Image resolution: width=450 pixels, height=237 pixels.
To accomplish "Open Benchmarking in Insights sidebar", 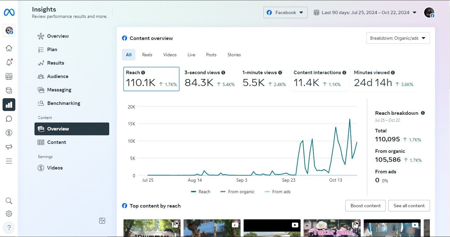I will (x=72, y=103).
